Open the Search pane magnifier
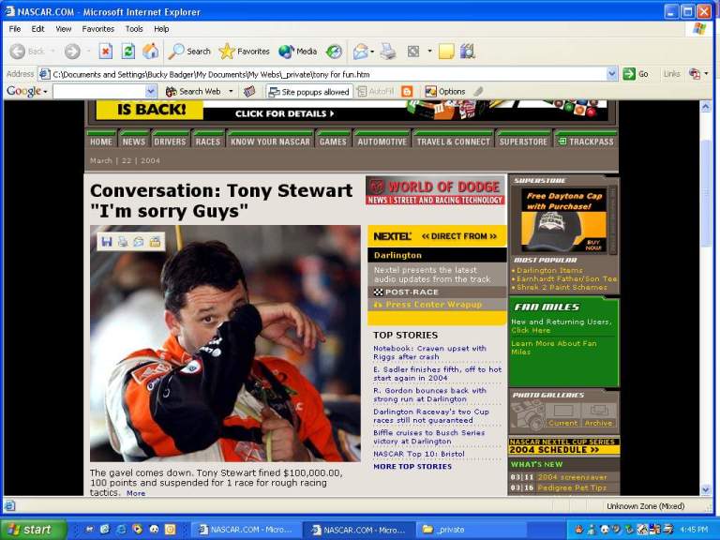720x540 pixels. pyautogui.click(x=189, y=52)
